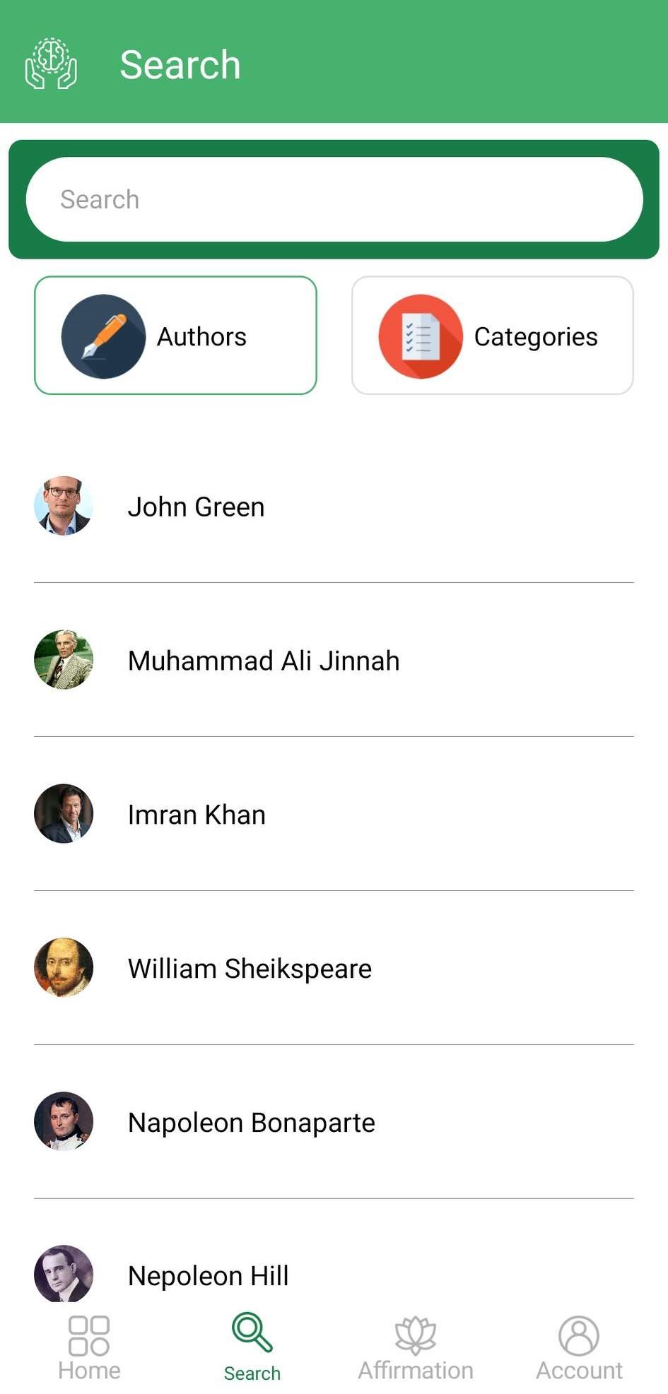Tap William Sheikspeare's portrait thumbnail

pos(64,968)
